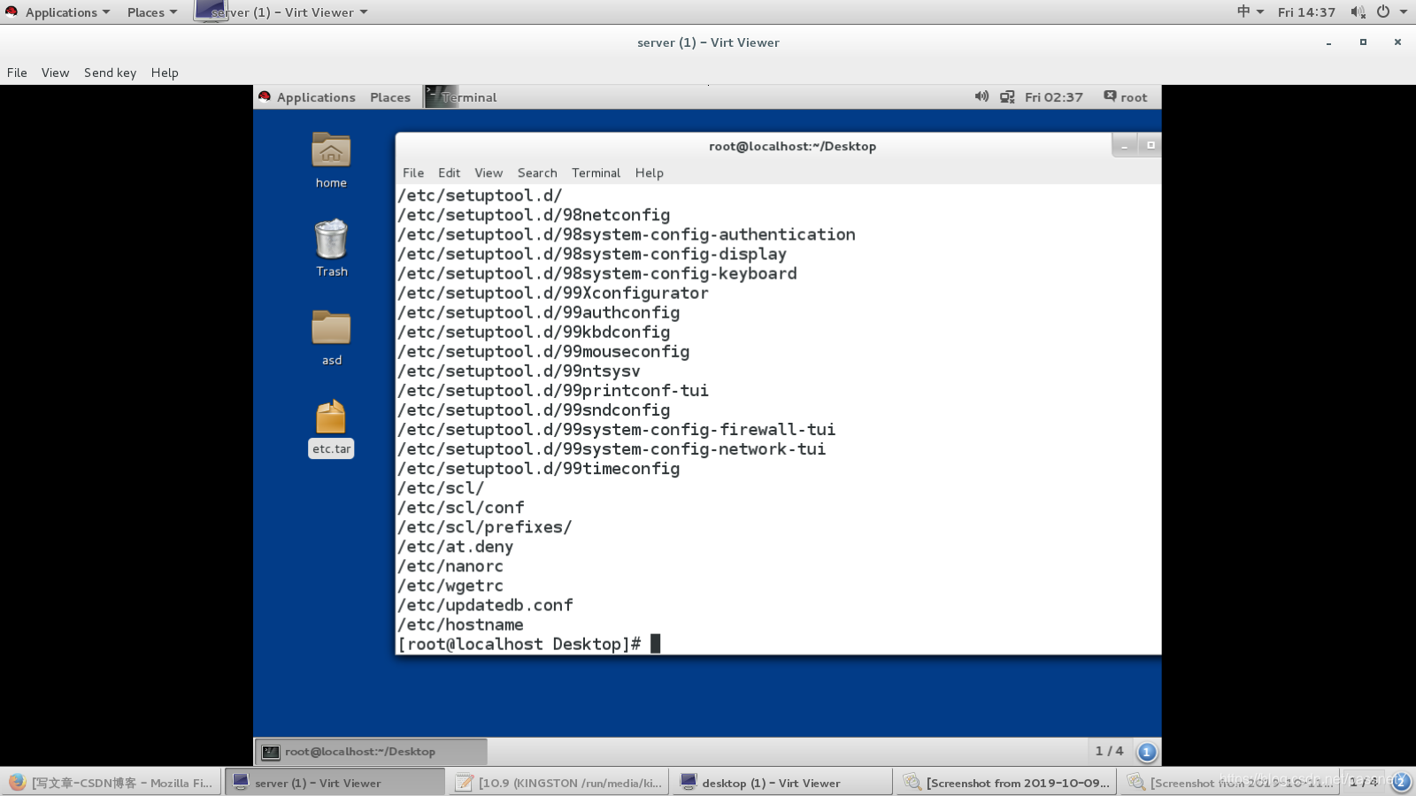This screenshot has width=1416, height=796.
Task: Minimize the guest terminal window
Action: tap(1124, 145)
